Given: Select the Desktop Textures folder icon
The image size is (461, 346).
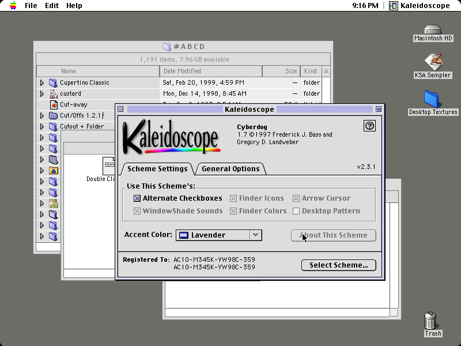Looking at the screenshot, I should (432, 99).
